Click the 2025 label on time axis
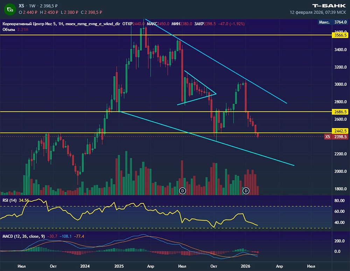Viewport: 350px width, 271px height. [119, 266]
